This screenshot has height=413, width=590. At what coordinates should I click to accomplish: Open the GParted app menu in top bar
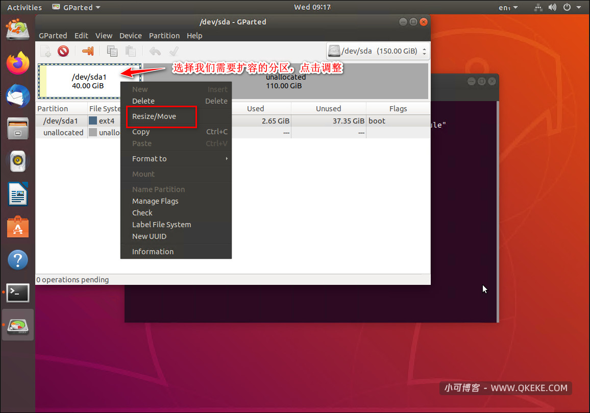pyautogui.click(x=77, y=7)
